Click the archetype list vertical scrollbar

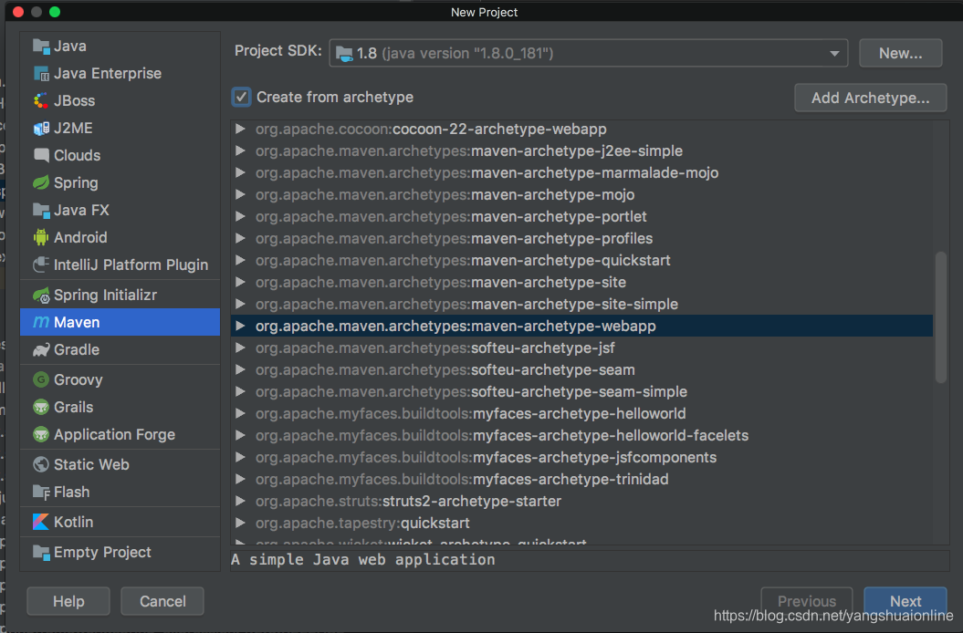(x=940, y=317)
